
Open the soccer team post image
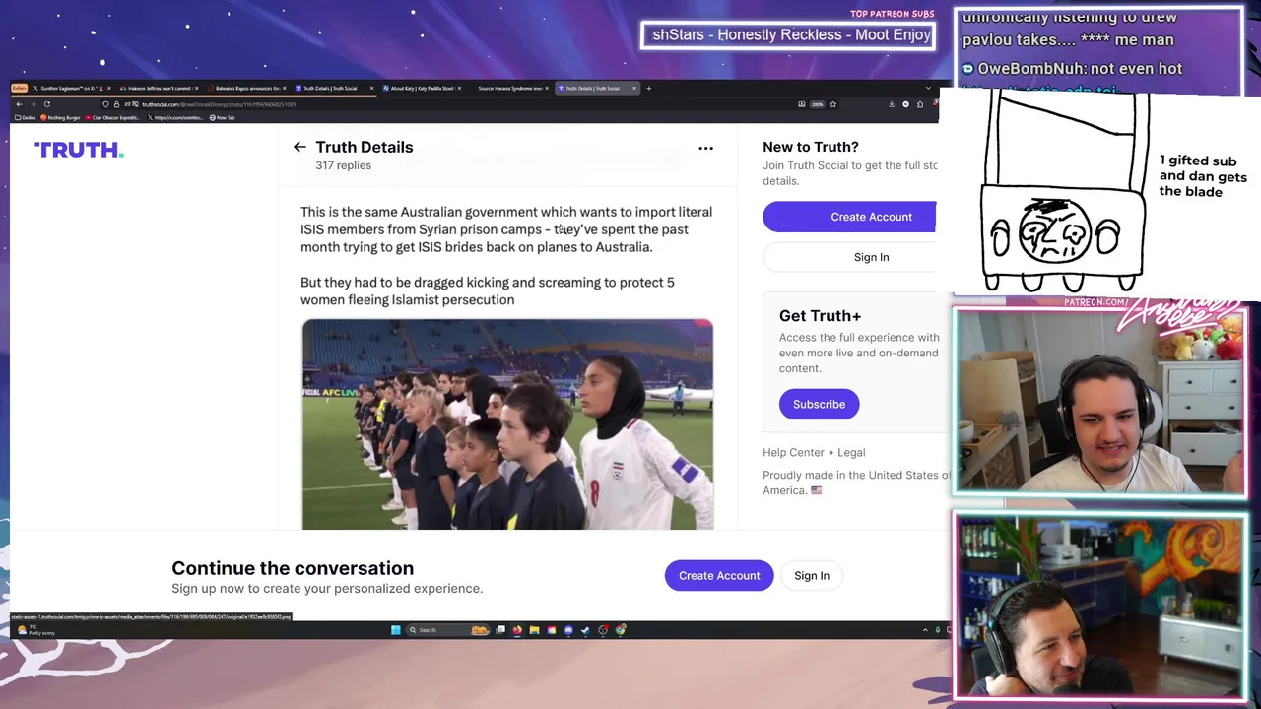[507, 424]
